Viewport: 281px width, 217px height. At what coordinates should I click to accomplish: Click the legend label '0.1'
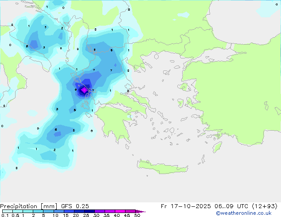[5, 215]
